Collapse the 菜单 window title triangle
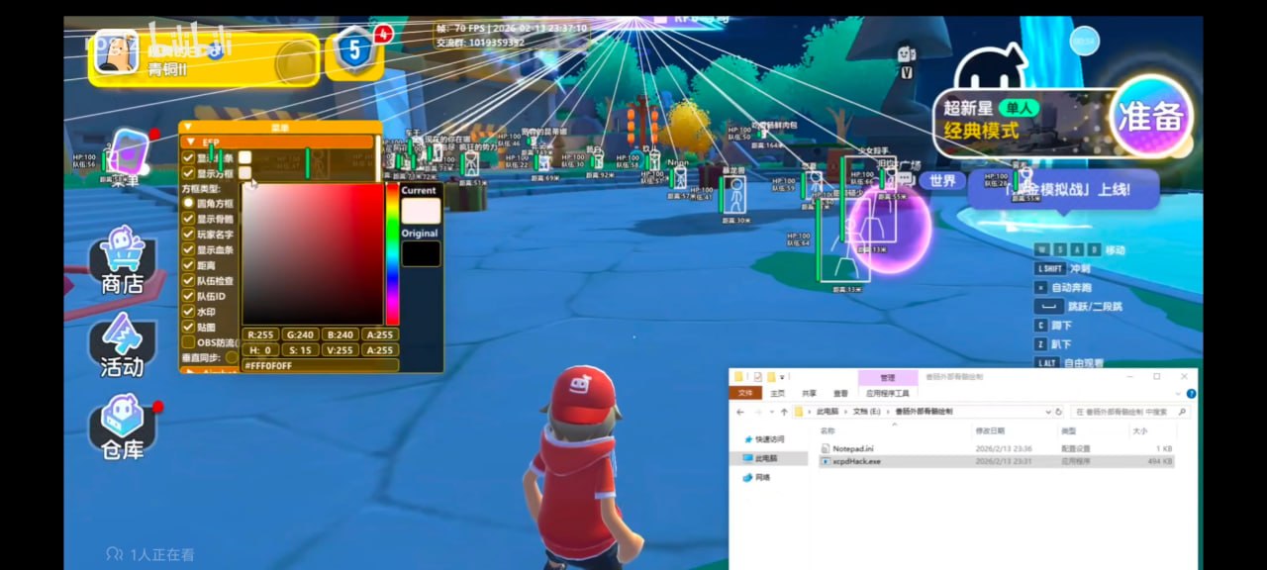Viewport: 1267px width, 570px height. (x=185, y=127)
